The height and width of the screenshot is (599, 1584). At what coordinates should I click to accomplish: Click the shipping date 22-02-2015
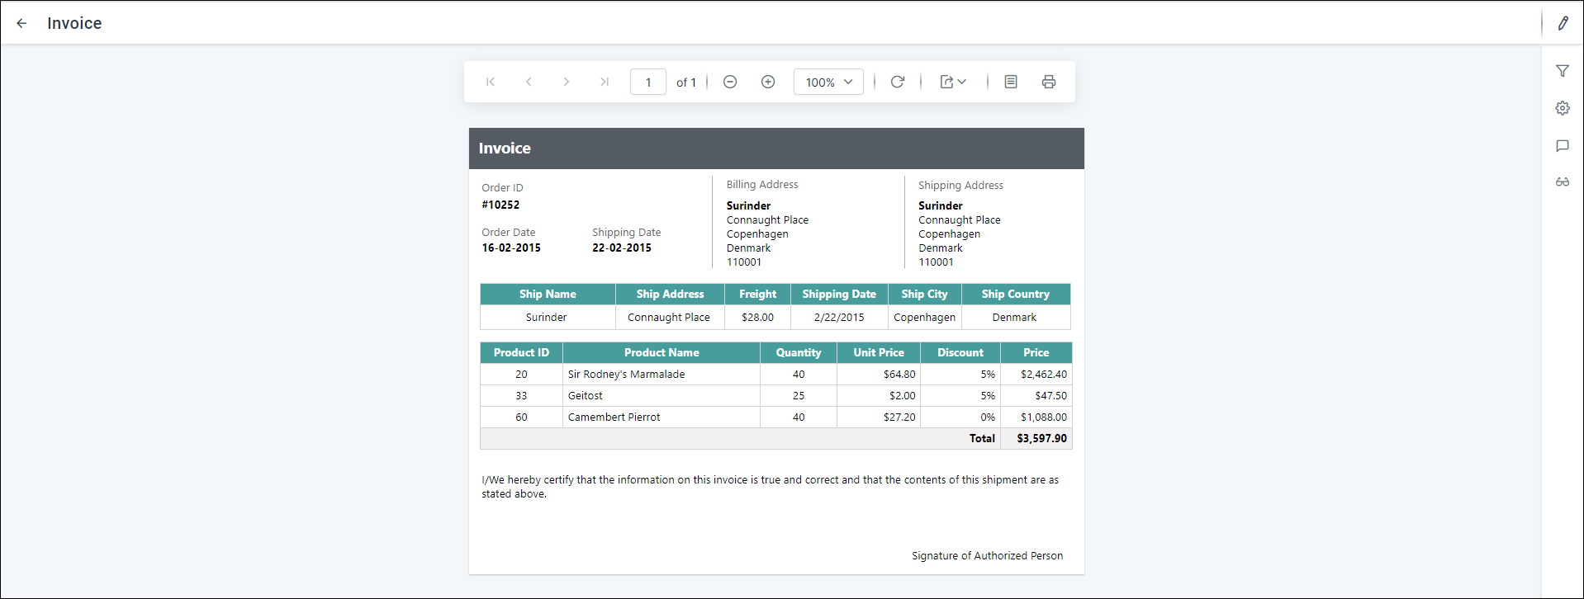(622, 248)
